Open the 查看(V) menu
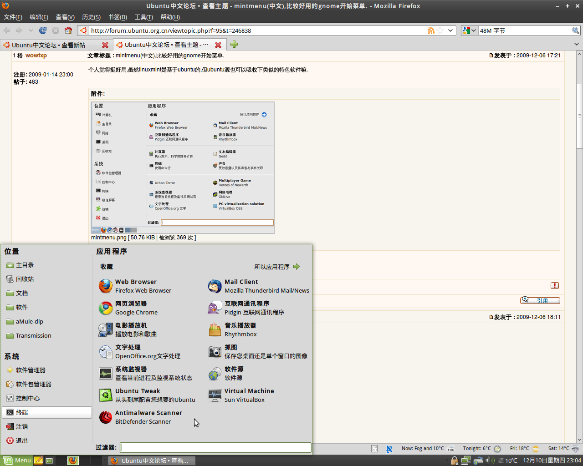Image resolution: width=583 pixels, height=466 pixels. pyautogui.click(x=65, y=17)
